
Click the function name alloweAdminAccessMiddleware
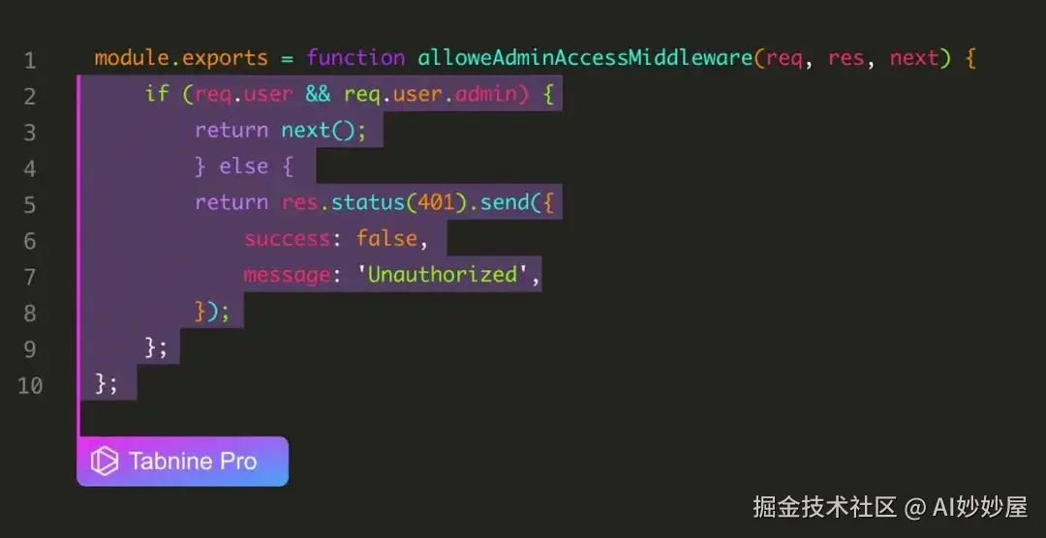click(585, 58)
